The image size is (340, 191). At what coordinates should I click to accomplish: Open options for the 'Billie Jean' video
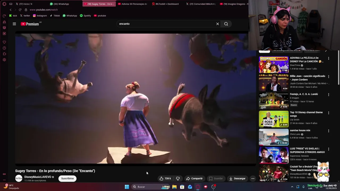[x=329, y=76]
